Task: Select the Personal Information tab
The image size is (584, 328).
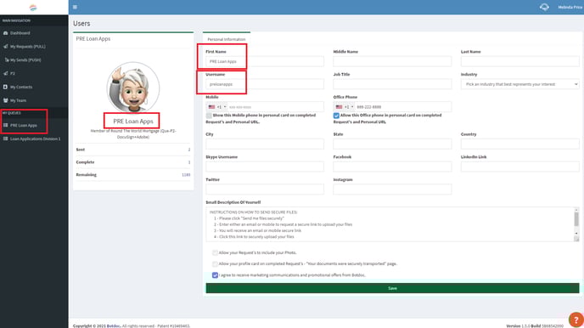Action: pos(227,39)
